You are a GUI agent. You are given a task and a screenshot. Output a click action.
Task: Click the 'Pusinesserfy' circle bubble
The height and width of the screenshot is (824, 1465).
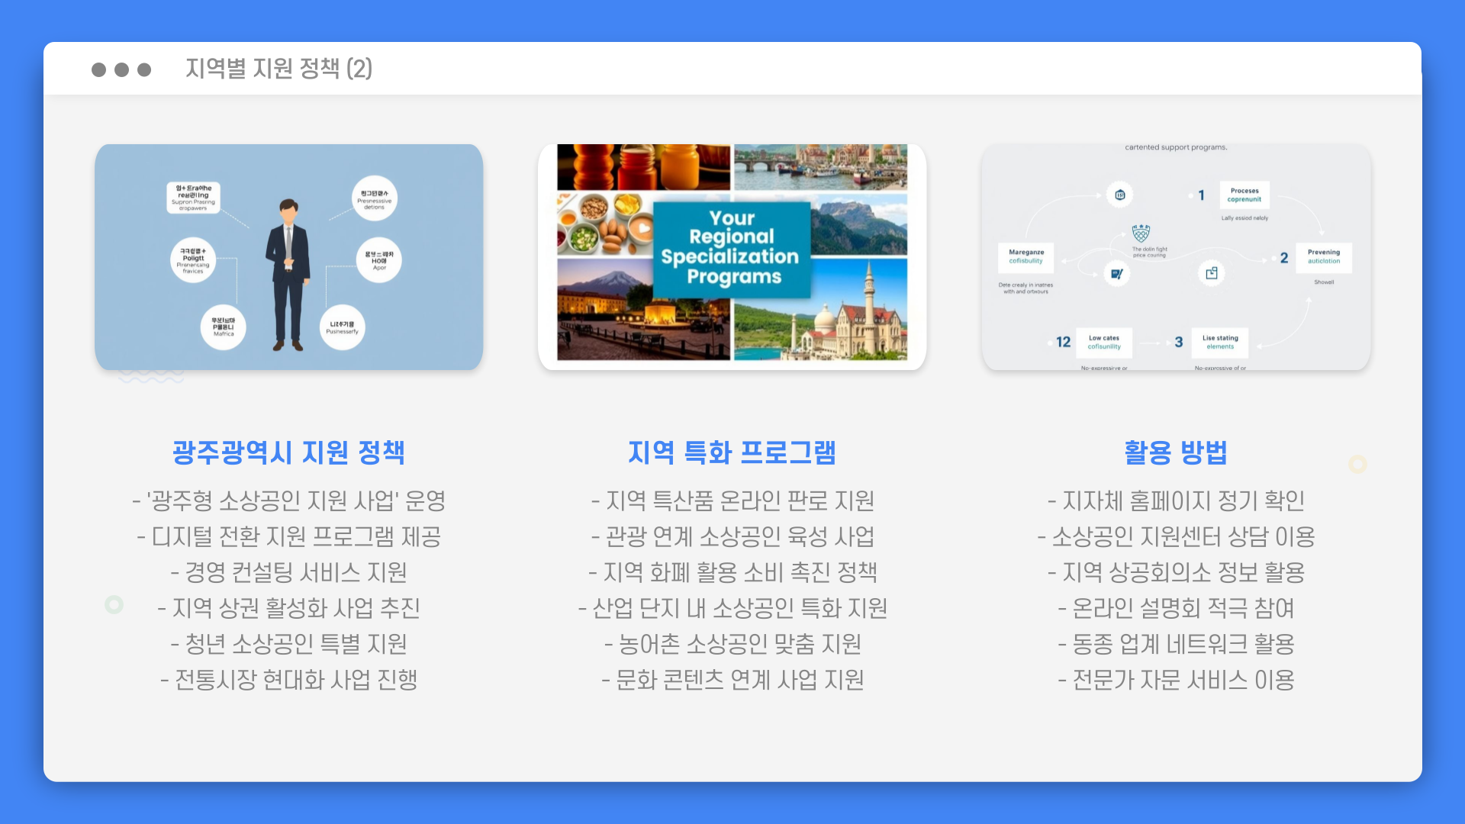342,327
